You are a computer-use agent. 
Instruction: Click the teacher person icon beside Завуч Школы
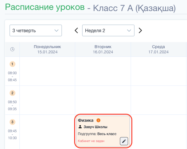click(80, 127)
